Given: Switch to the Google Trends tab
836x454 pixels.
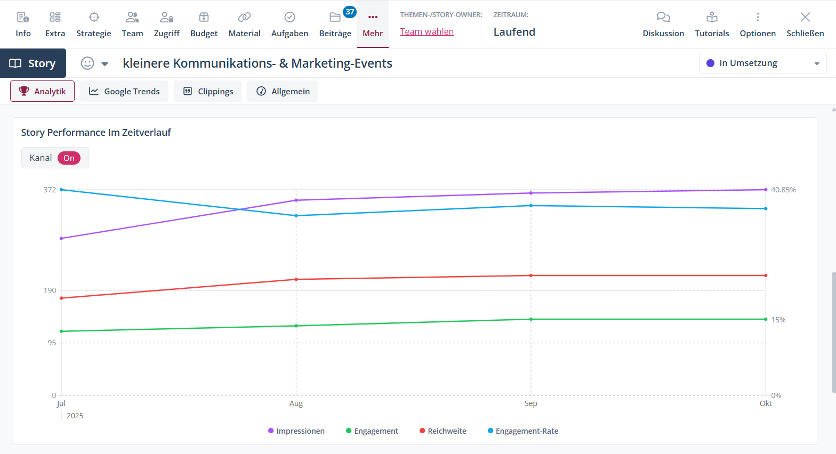Looking at the screenshot, I should pyautogui.click(x=124, y=91).
